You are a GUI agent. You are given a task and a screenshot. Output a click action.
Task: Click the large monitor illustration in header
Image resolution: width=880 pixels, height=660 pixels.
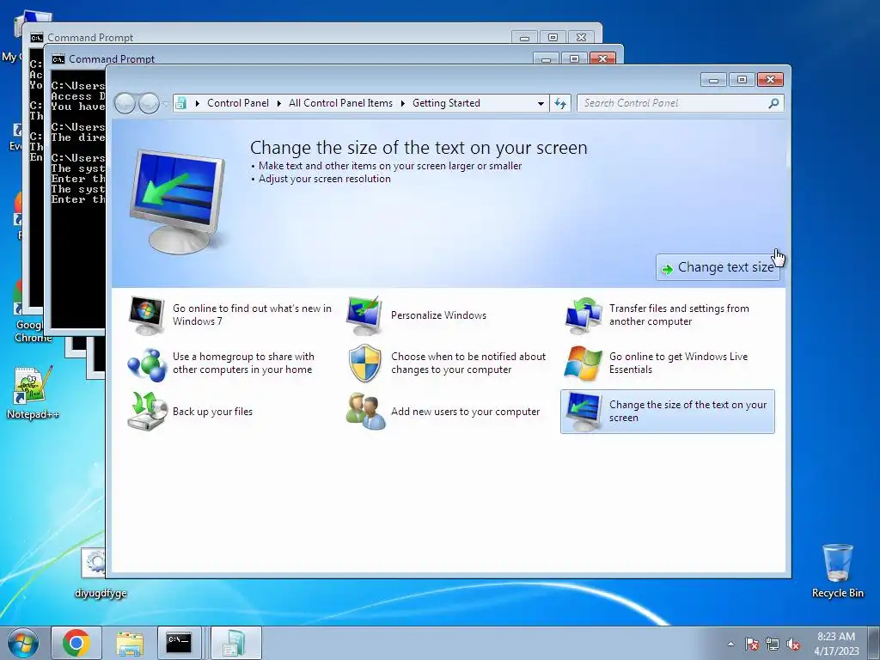click(x=178, y=201)
